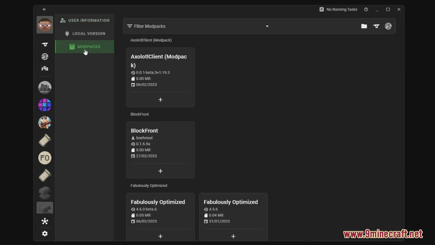Select the FO Fabulously Optimized instance icon
This screenshot has height=245, width=435.
[45, 158]
